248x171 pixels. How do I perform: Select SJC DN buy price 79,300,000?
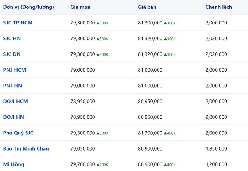coord(83,54)
